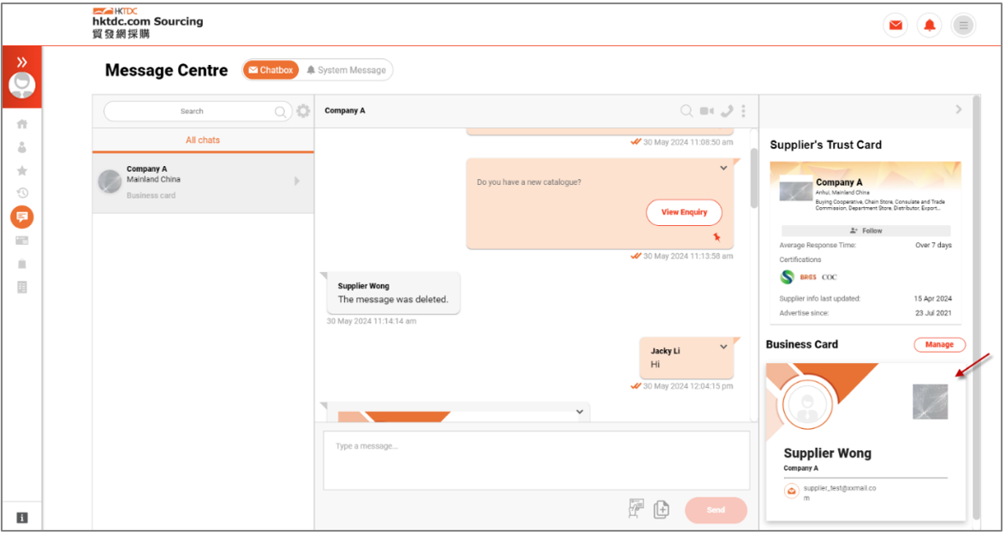Click the pin icon on the enquiry message
The image size is (1005, 535).
click(x=717, y=237)
